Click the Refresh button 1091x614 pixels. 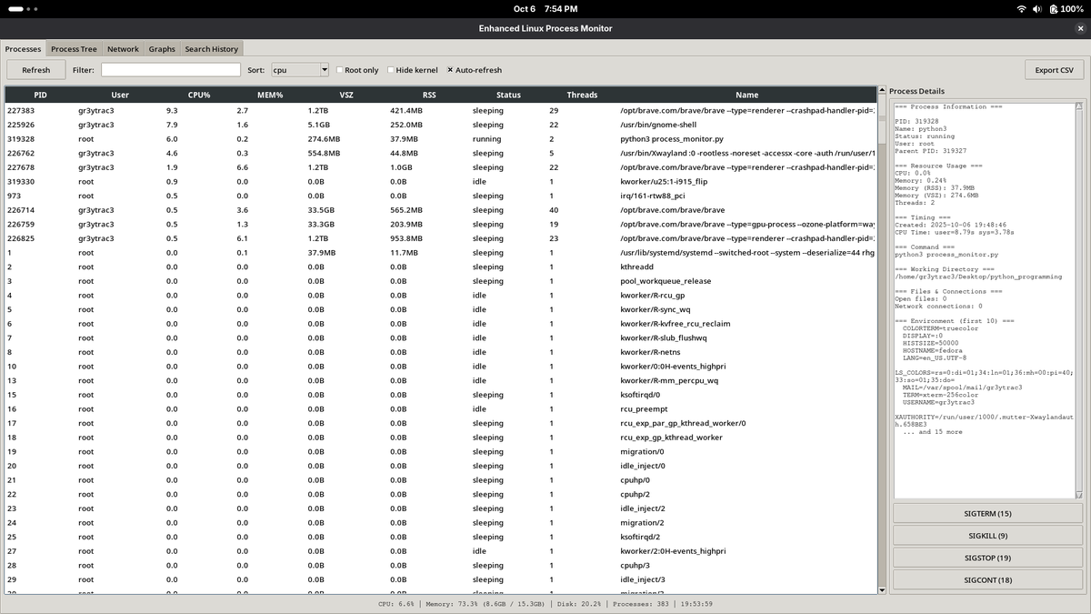pyautogui.click(x=36, y=70)
